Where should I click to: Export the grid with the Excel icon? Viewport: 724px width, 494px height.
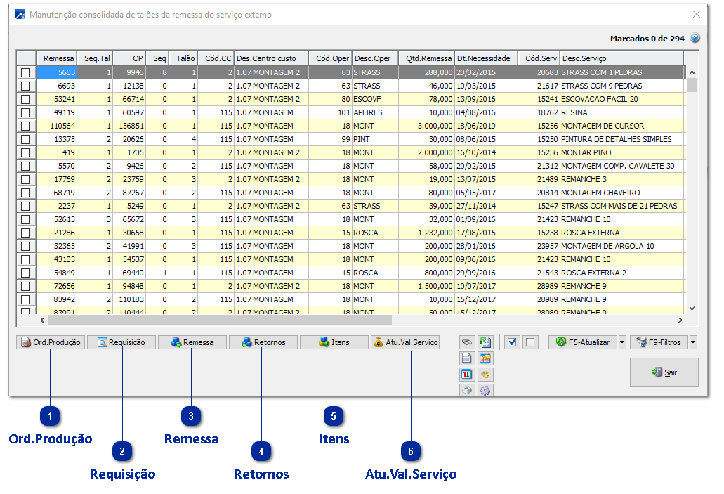point(485,342)
